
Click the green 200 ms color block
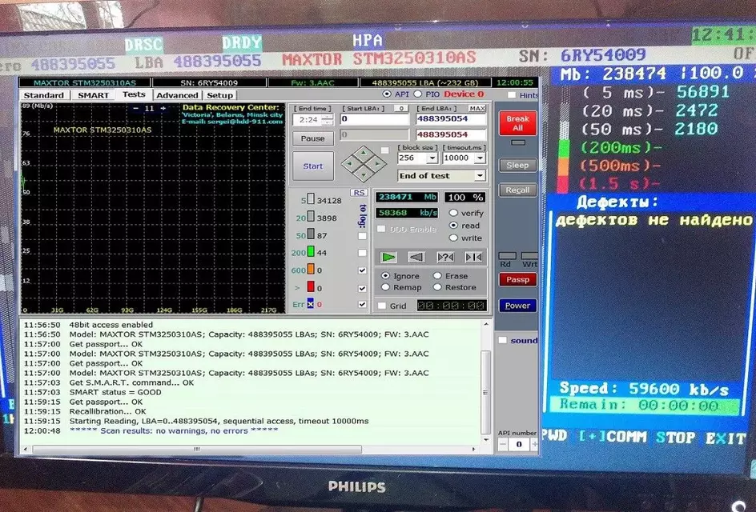311,251
